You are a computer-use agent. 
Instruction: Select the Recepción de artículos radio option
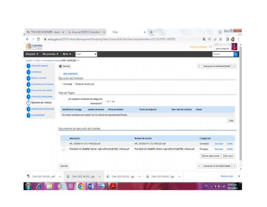tap(74, 84)
